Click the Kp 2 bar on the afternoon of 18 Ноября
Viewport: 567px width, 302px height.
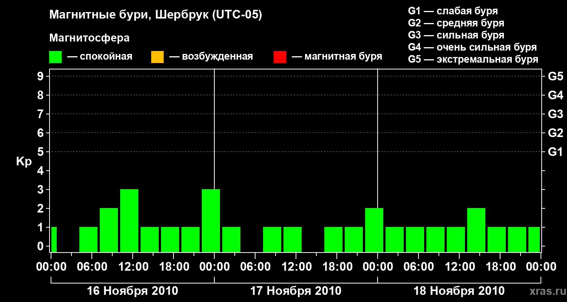point(476,230)
